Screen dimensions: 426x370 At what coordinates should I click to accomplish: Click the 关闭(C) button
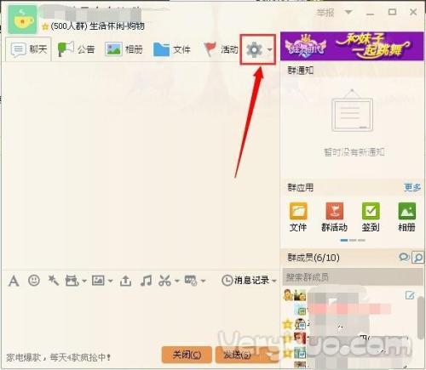[x=187, y=355]
